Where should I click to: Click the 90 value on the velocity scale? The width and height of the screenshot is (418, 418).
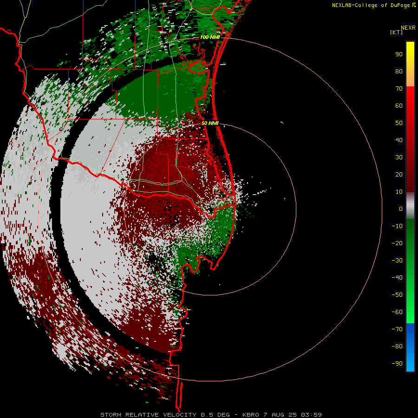coord(399,54)
